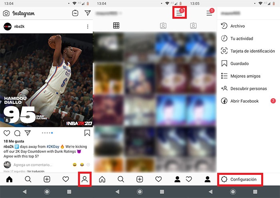Open direct messages paper-plane icon in feed header

88,13
